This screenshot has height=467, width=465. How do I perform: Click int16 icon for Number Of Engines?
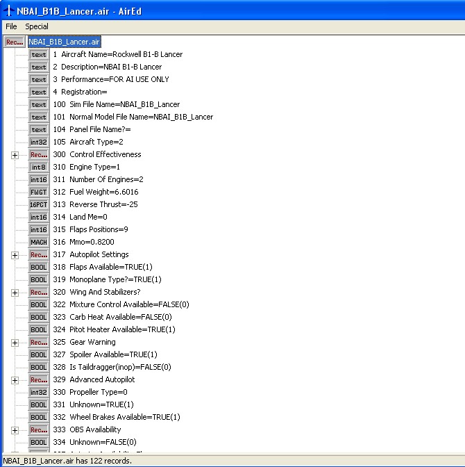pos(39,179)
